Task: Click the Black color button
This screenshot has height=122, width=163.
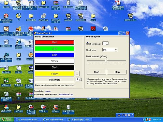Action: tap(54, 67)
